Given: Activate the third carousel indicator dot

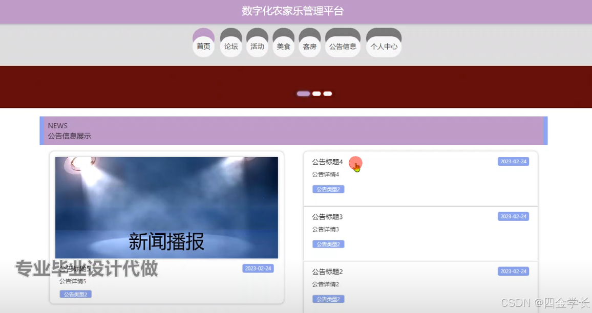Looking at the screenshot, I should coord(327,94).
